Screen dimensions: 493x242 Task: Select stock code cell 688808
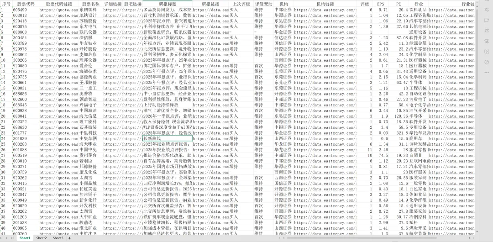point(26,32)
